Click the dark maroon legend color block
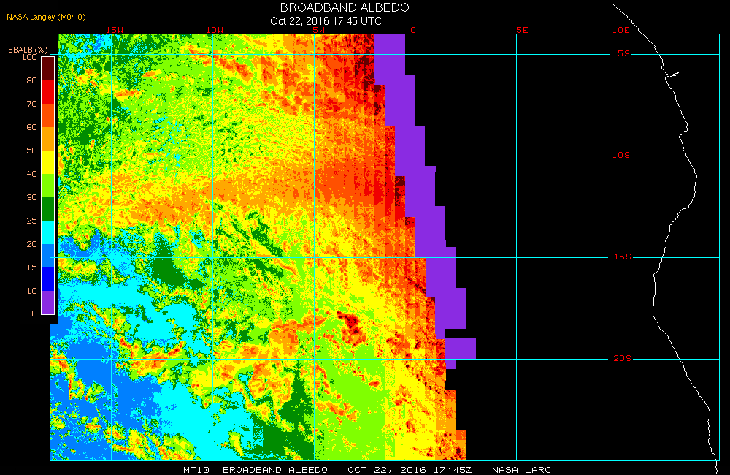The width and height of the screenshot is (730, 475). pyautogui.click(x=48, y=69)
